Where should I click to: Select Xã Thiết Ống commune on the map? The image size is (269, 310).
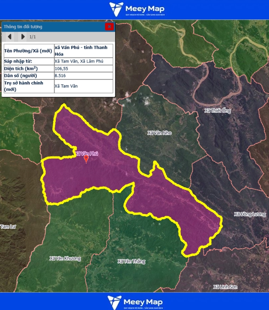pos(217,110)
